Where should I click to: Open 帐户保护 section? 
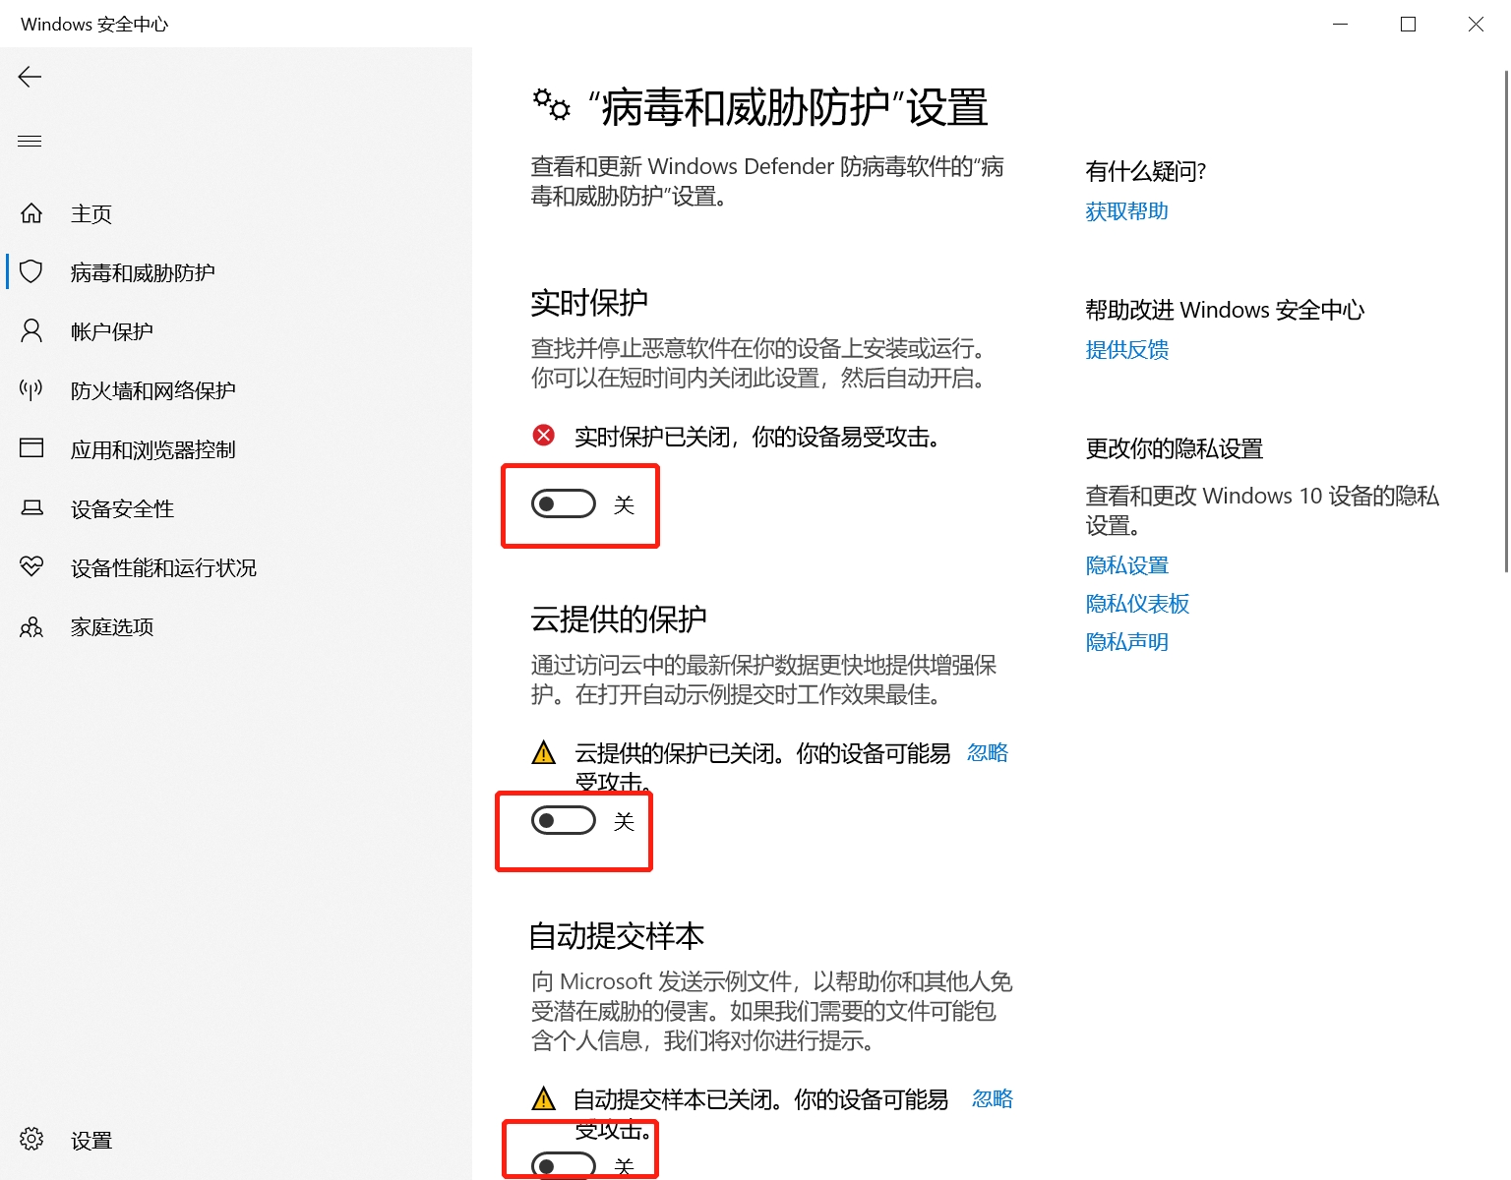coord(112,331)
